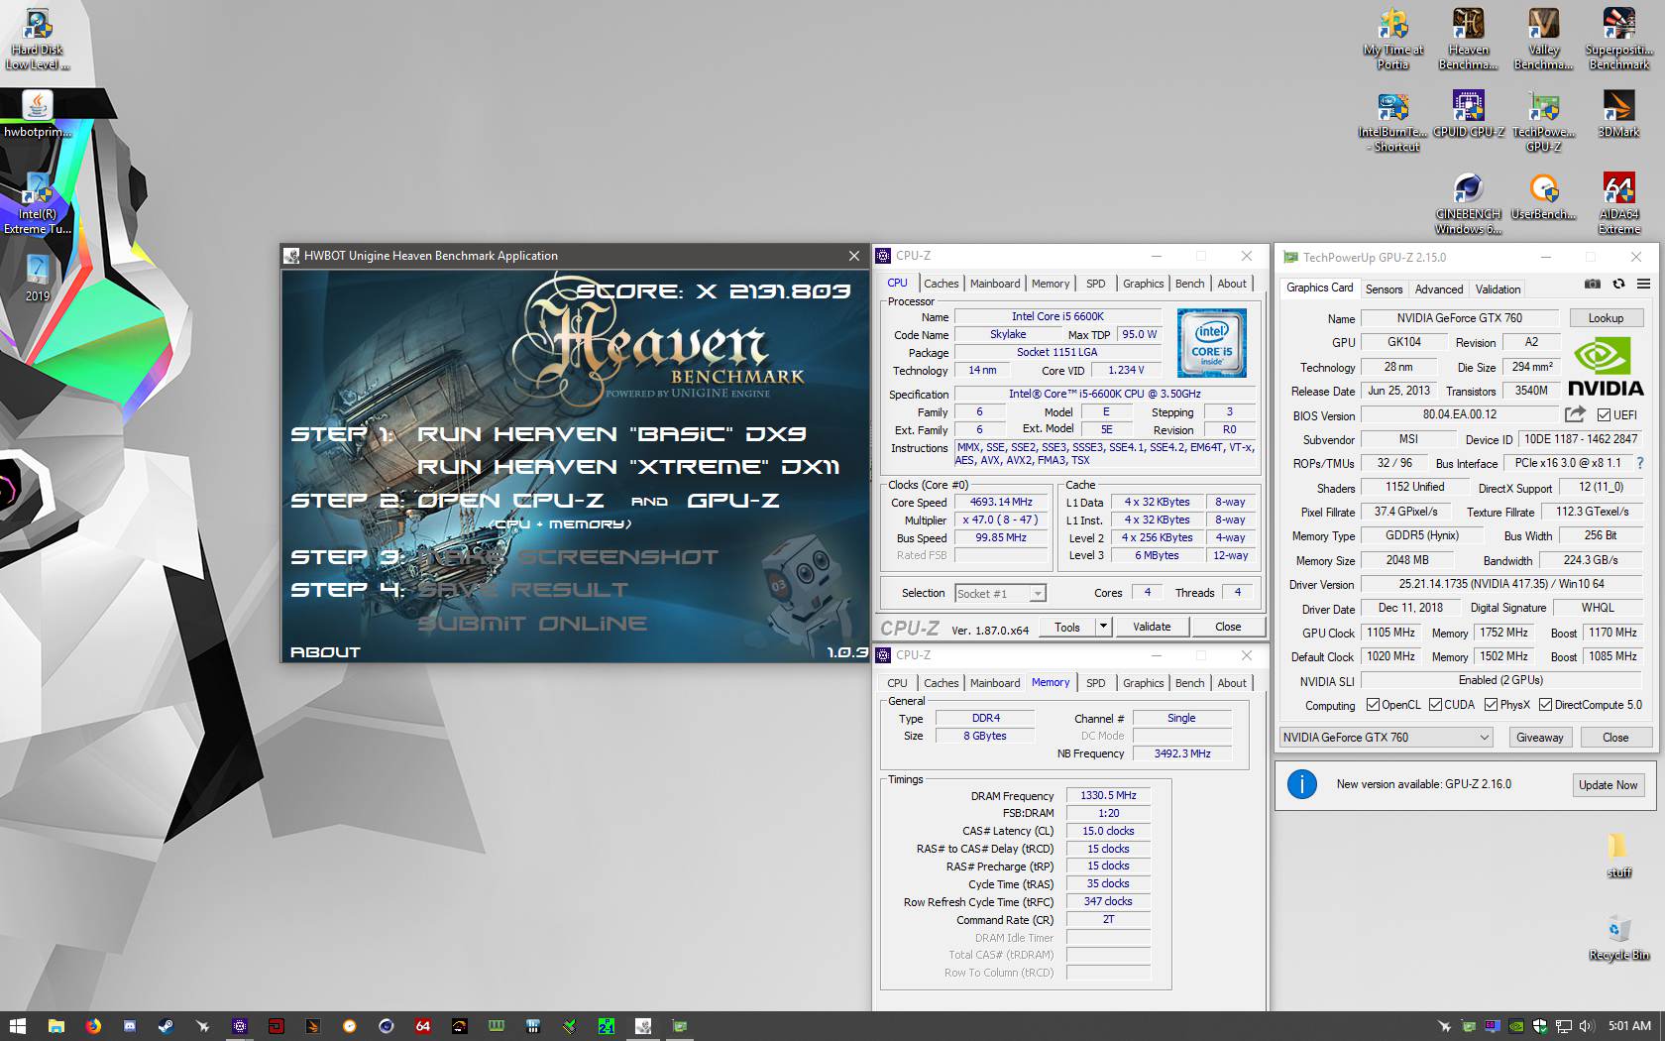The width and height of the screenshot is (1665, 1041).
Task: Toggle the DirectCompute 5.0 checkbox
Action: 1545,705
